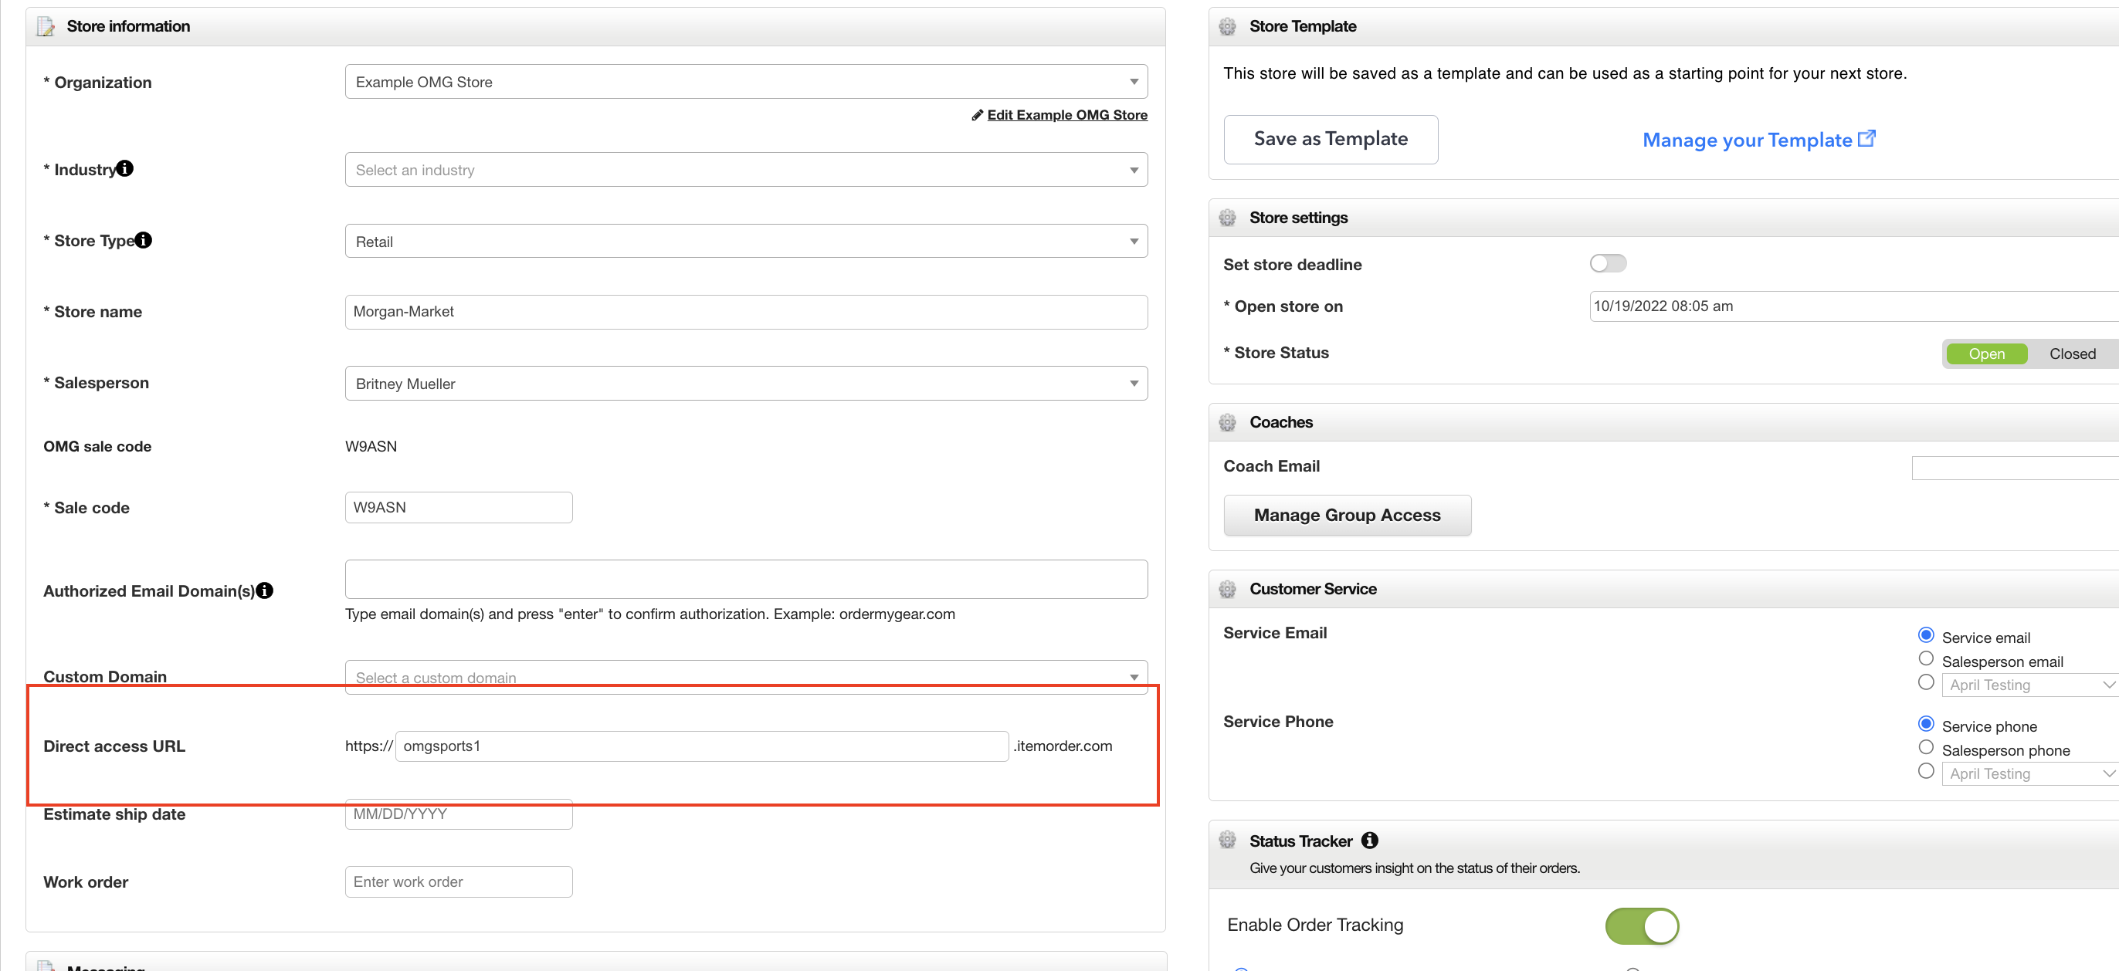The height and width of the screenshot is (971, 2119).
Task: Click the Store information notepad icon
Action: 46,26
